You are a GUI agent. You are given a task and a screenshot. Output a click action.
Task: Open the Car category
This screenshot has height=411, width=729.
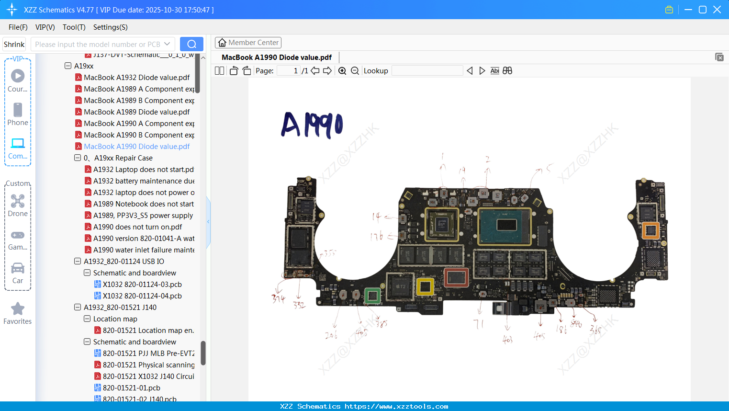[18, 273]
